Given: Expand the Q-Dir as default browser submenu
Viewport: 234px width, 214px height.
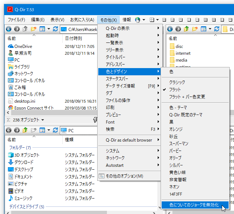Looking at the screenshot, I should click(x=129, y=140).
